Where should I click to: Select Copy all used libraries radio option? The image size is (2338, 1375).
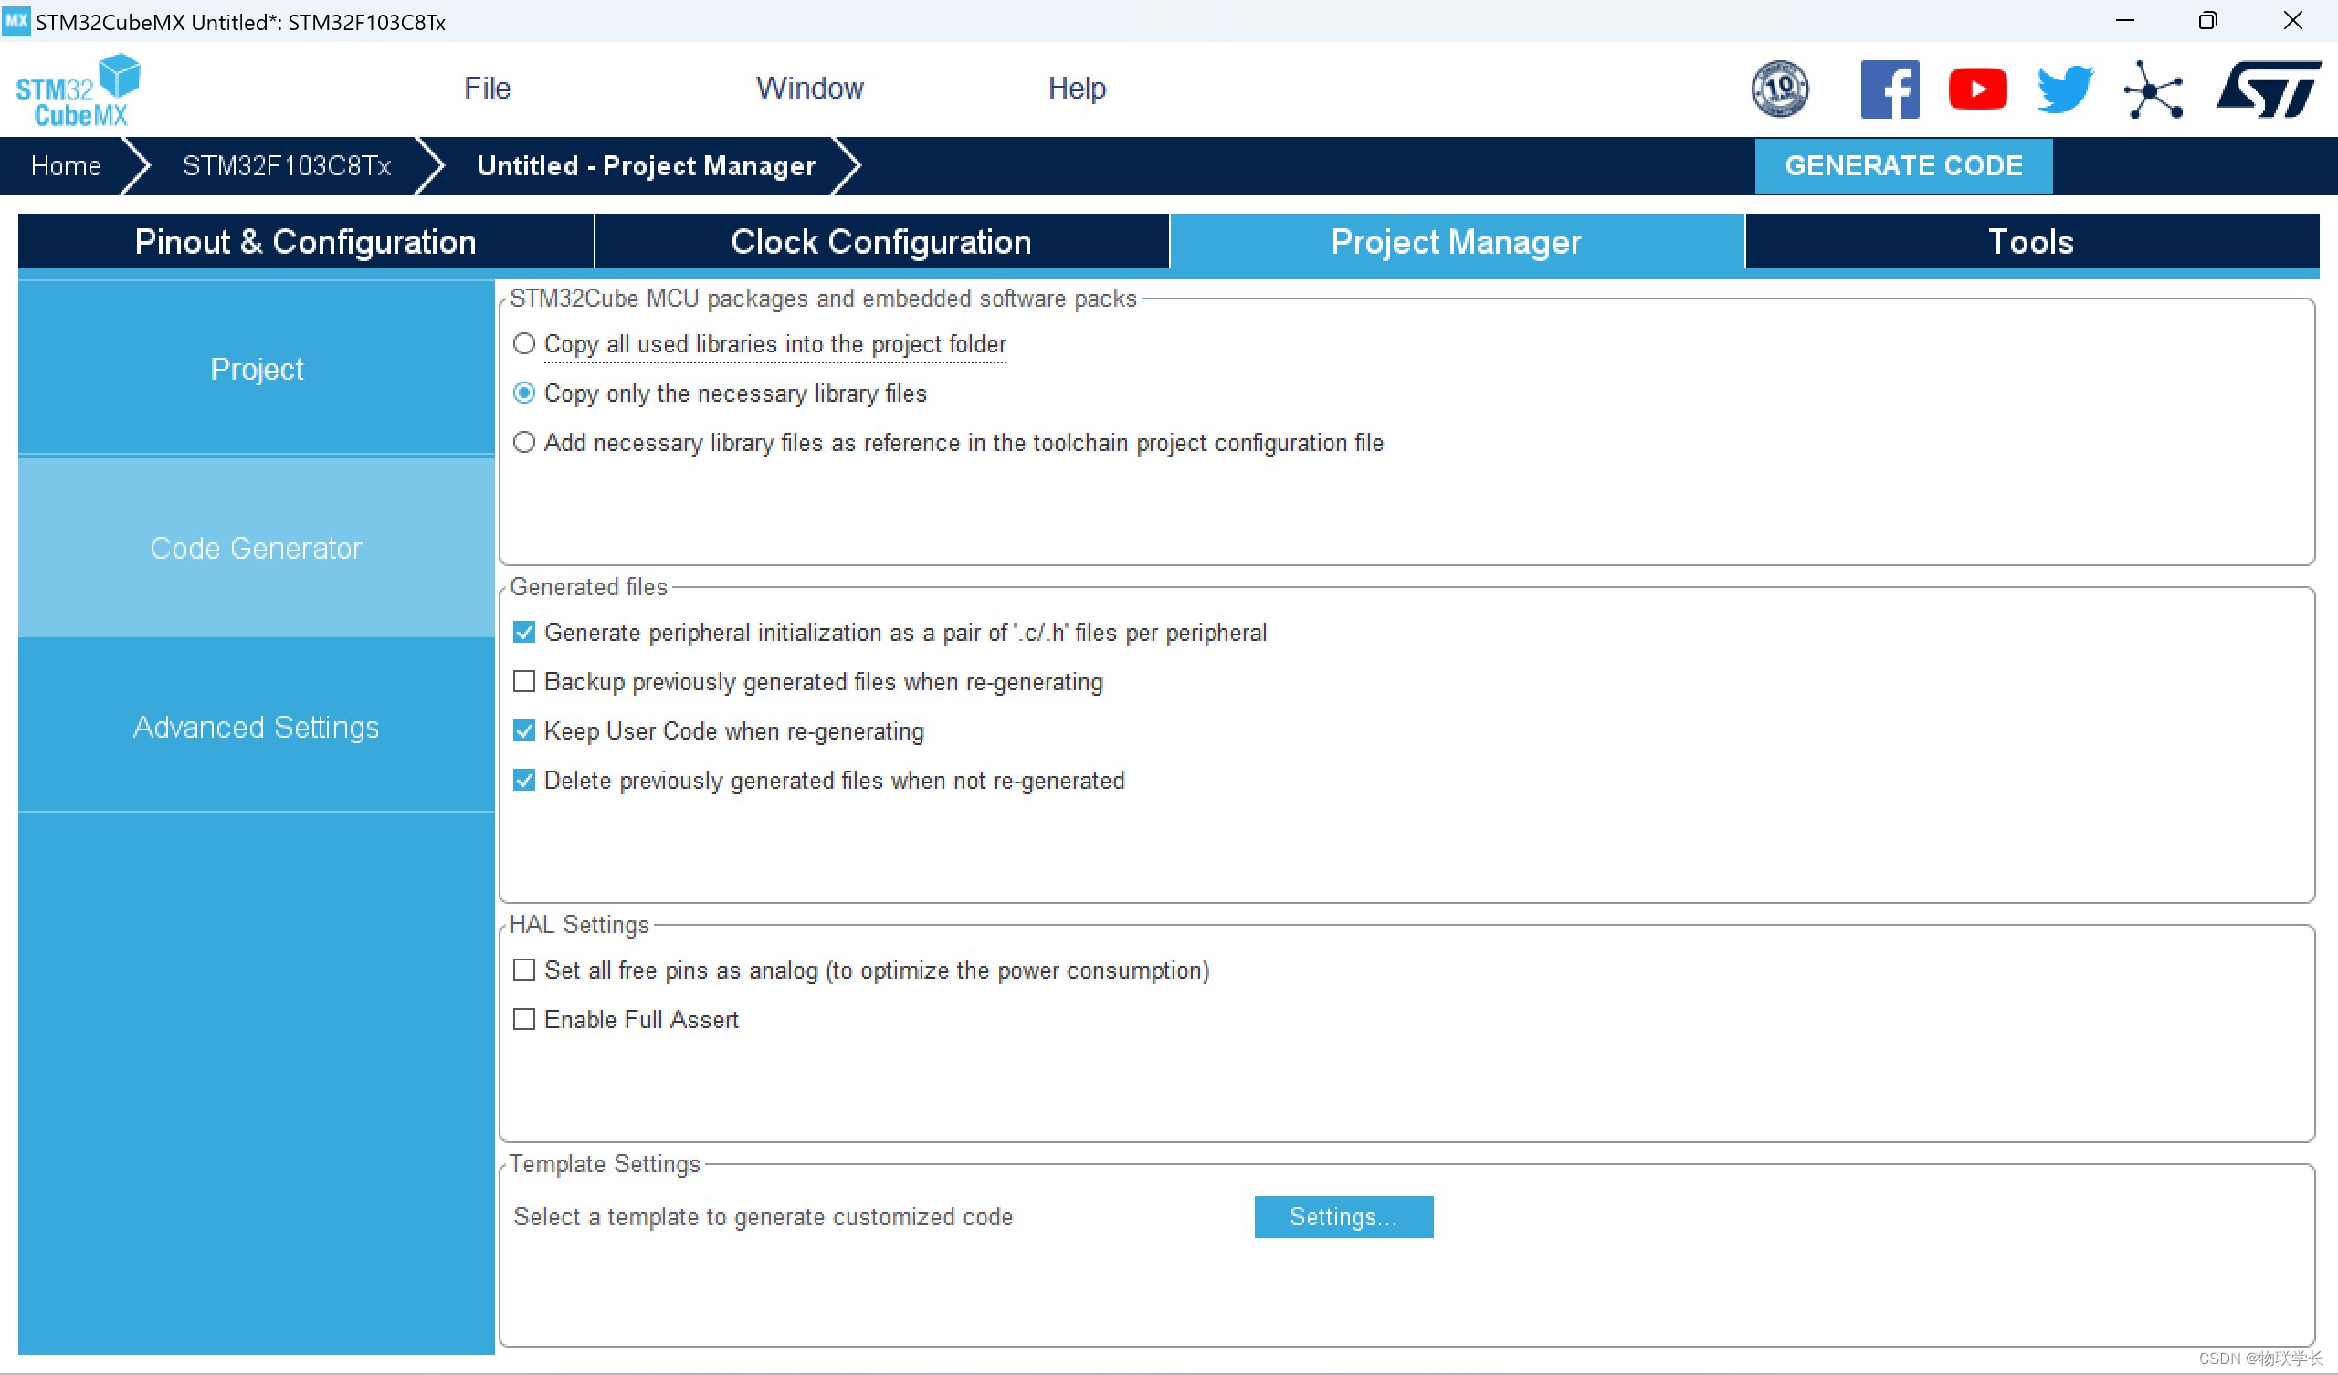click(524, 344)
